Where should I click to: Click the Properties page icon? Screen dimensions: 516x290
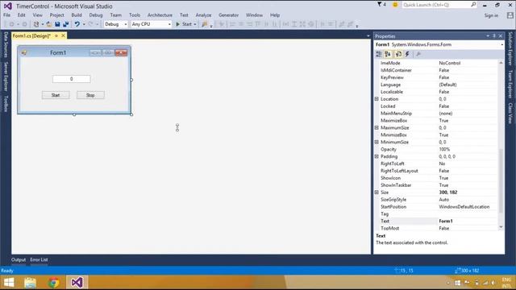[398, 54]
